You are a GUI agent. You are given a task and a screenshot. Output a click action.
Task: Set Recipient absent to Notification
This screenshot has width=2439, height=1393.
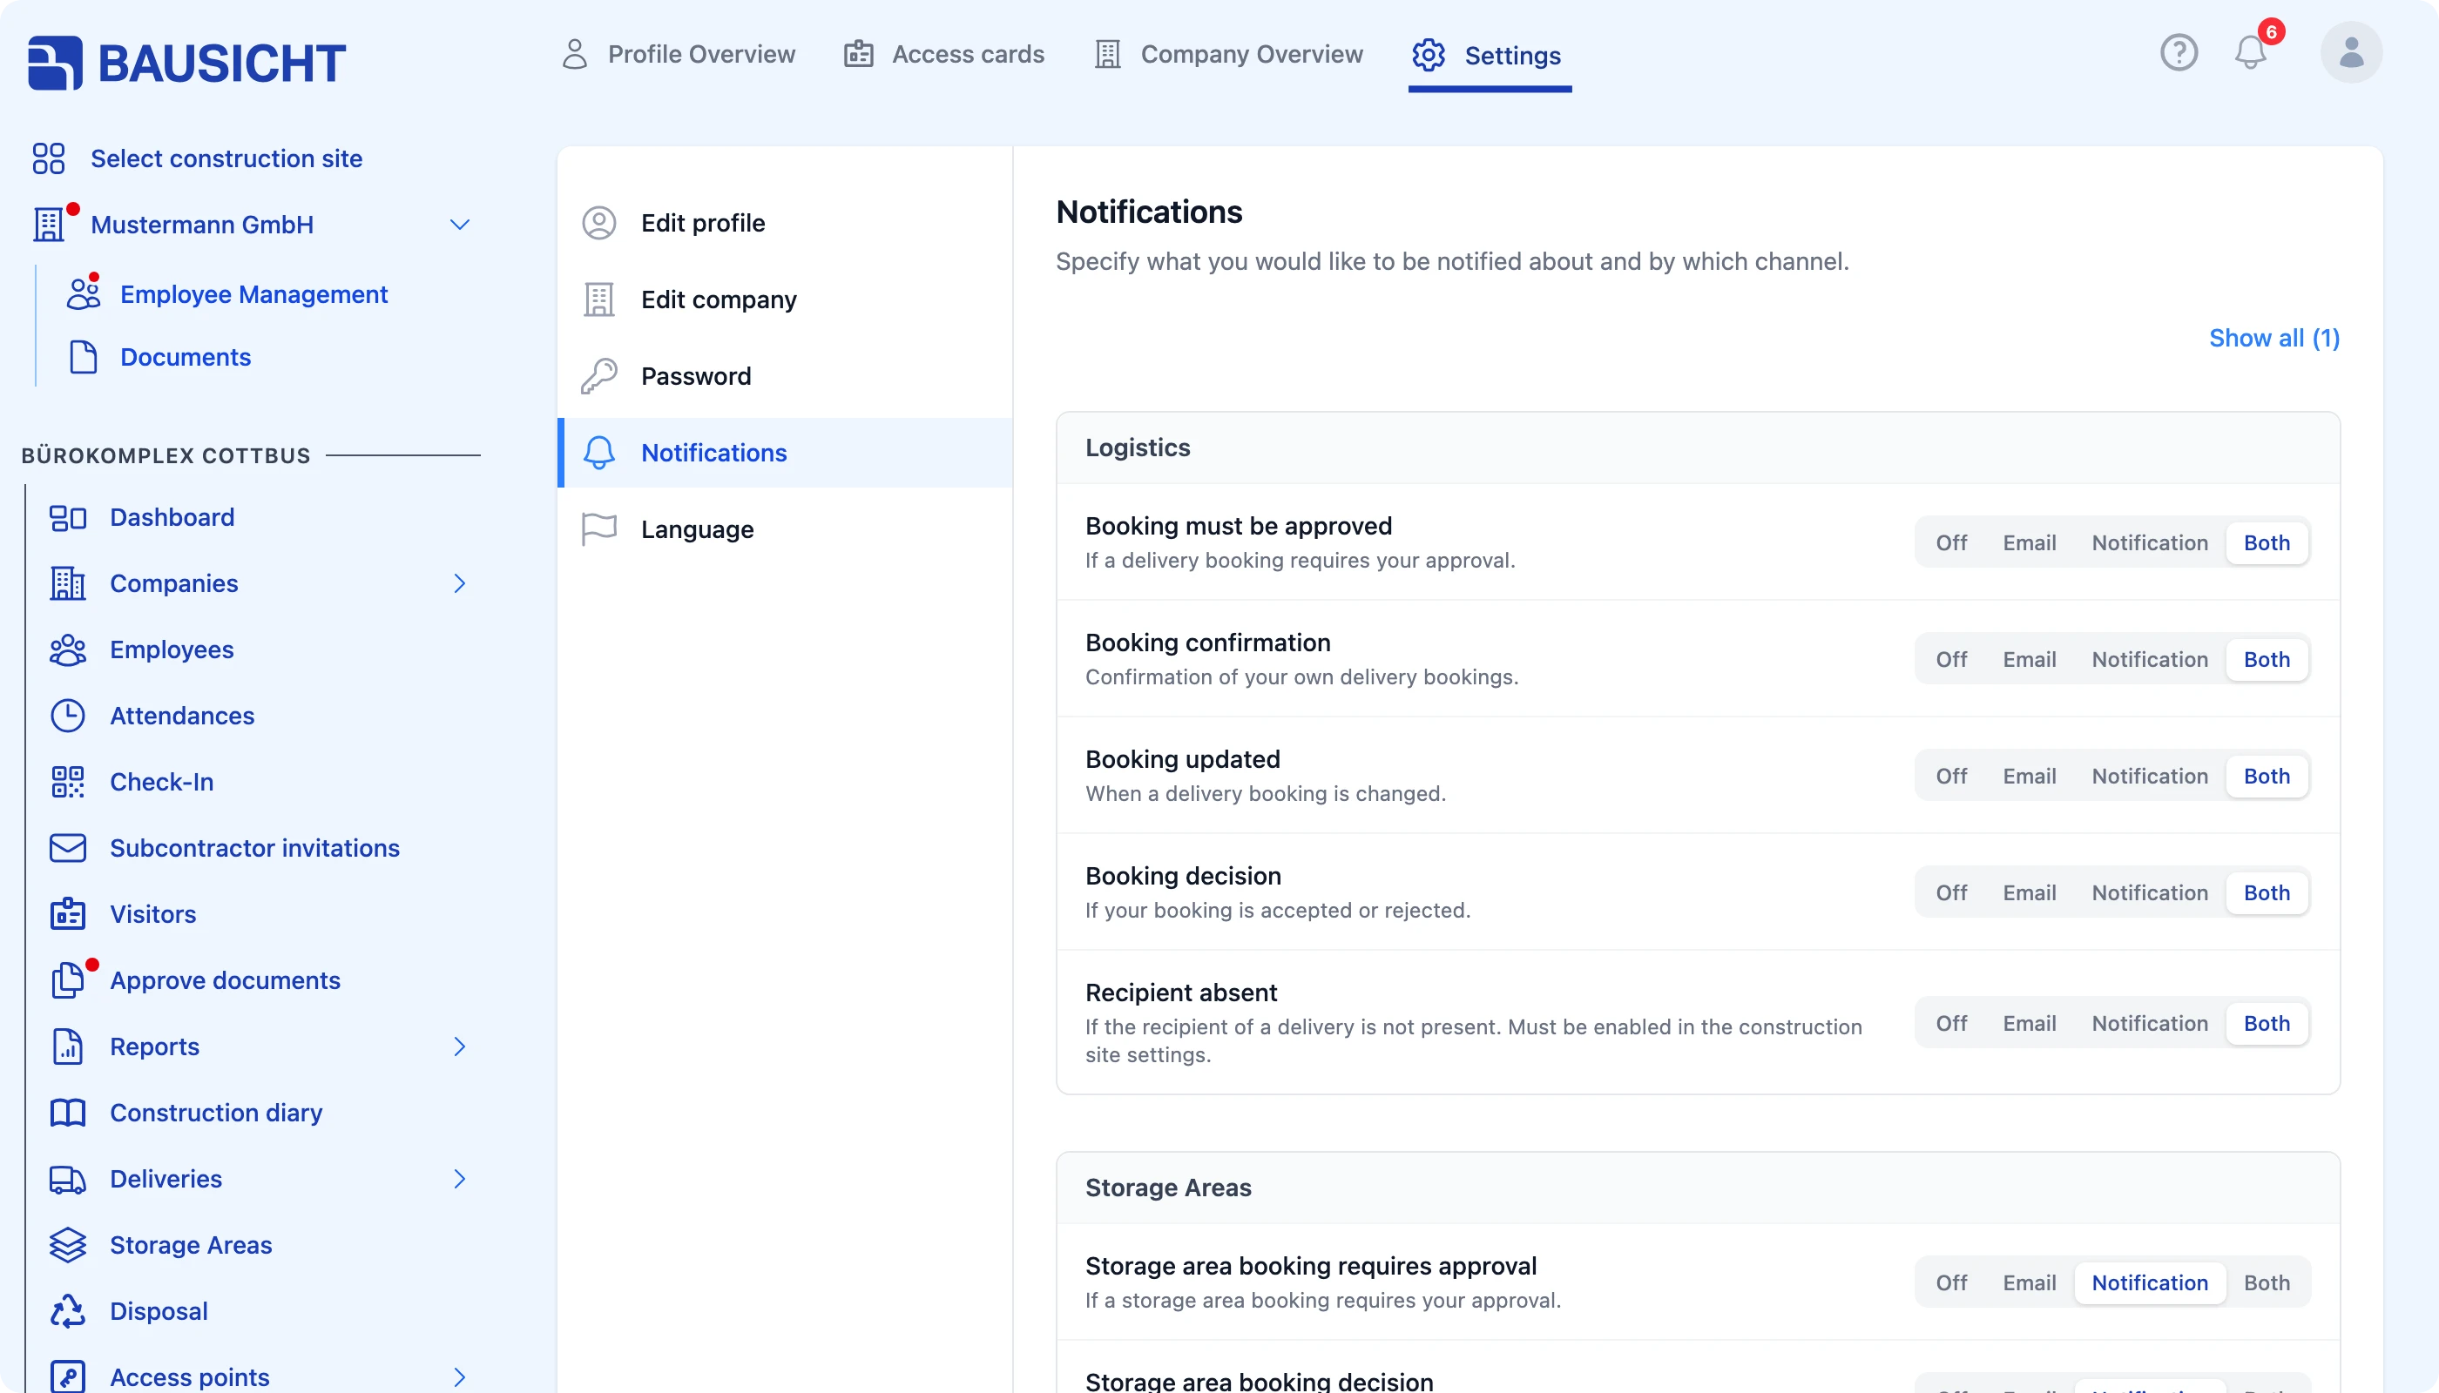2150,1023
